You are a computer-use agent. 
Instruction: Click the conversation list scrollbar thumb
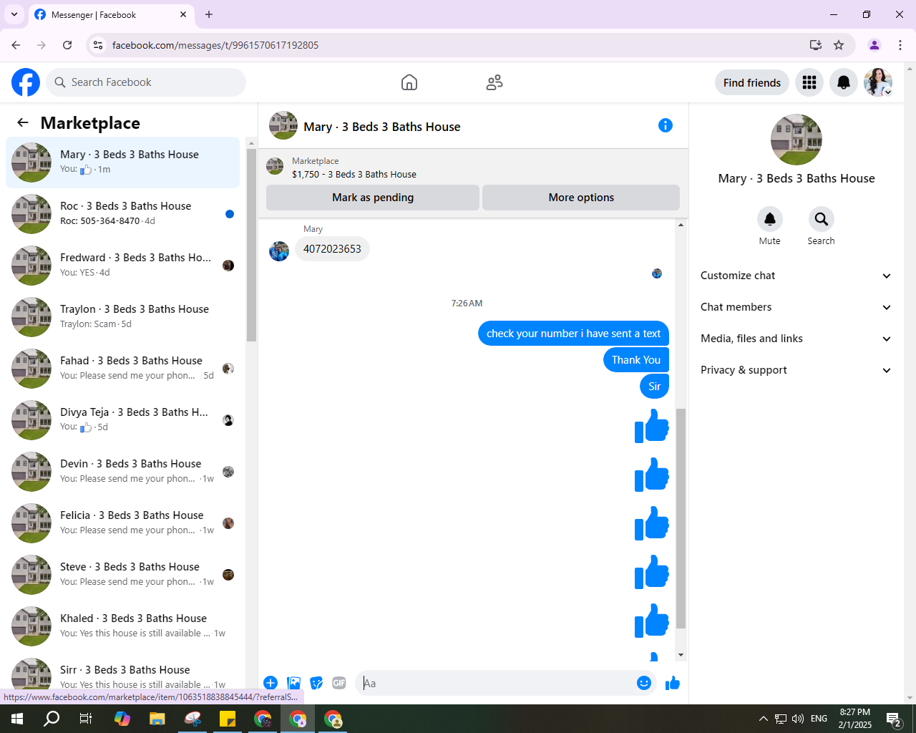click(x=251, y=246)
